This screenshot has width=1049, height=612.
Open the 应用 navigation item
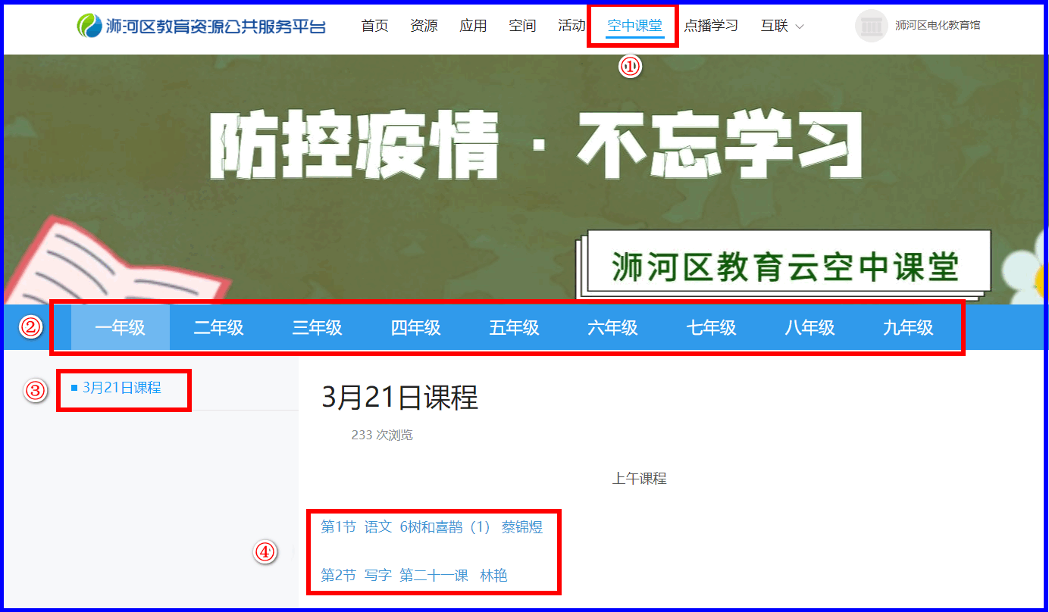[x=473, y=26]
